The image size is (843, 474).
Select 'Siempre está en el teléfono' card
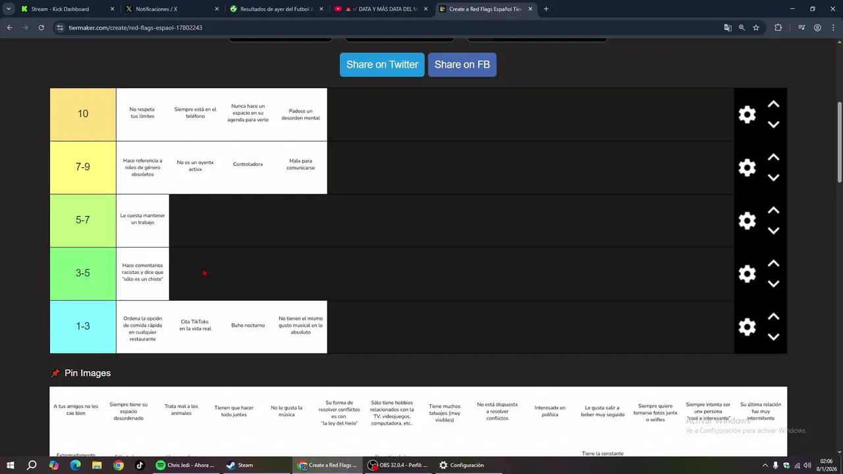[195, 114]
